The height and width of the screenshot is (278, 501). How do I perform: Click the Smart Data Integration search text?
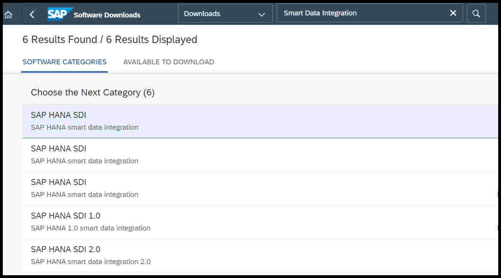pos(320,13)
